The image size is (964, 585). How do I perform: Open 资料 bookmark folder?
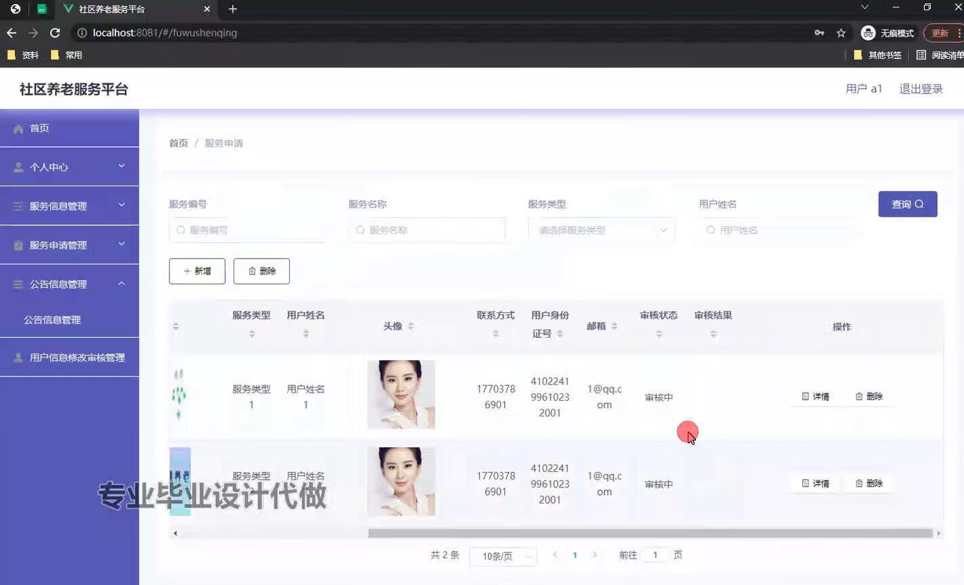pyautogui.click(x=23, y=55)
